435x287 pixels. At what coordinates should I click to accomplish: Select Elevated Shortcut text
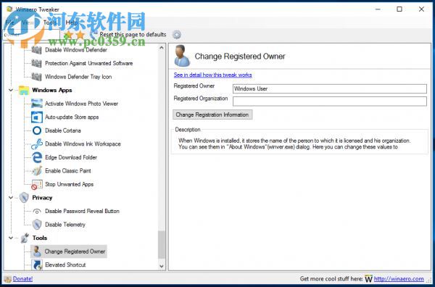(x=65, y=265)
